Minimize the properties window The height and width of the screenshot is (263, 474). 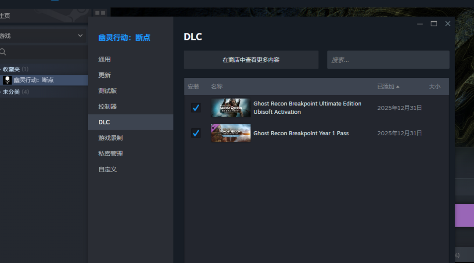pyautogui.click(x=420, y=24)
